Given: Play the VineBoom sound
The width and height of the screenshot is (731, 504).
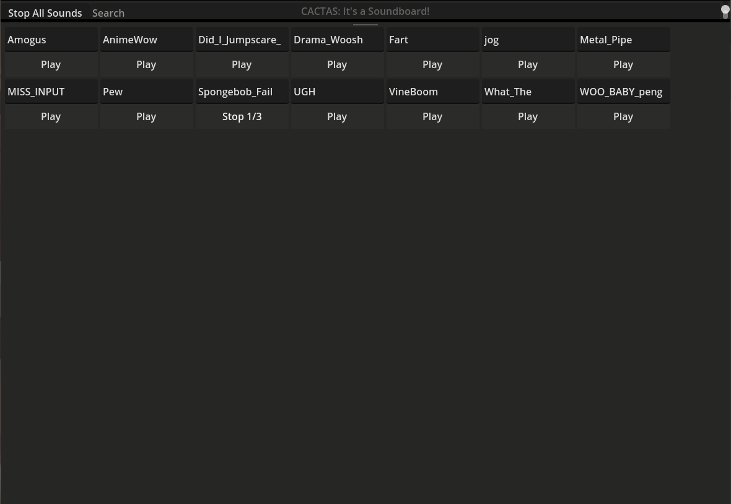Looking at the screenshot, I should pyautogui.click(x=432, y=117).
